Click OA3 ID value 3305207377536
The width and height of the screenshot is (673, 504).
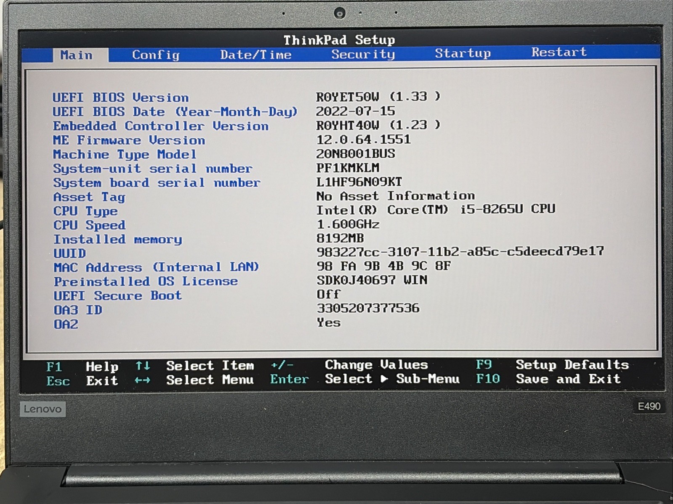(368, 309)
